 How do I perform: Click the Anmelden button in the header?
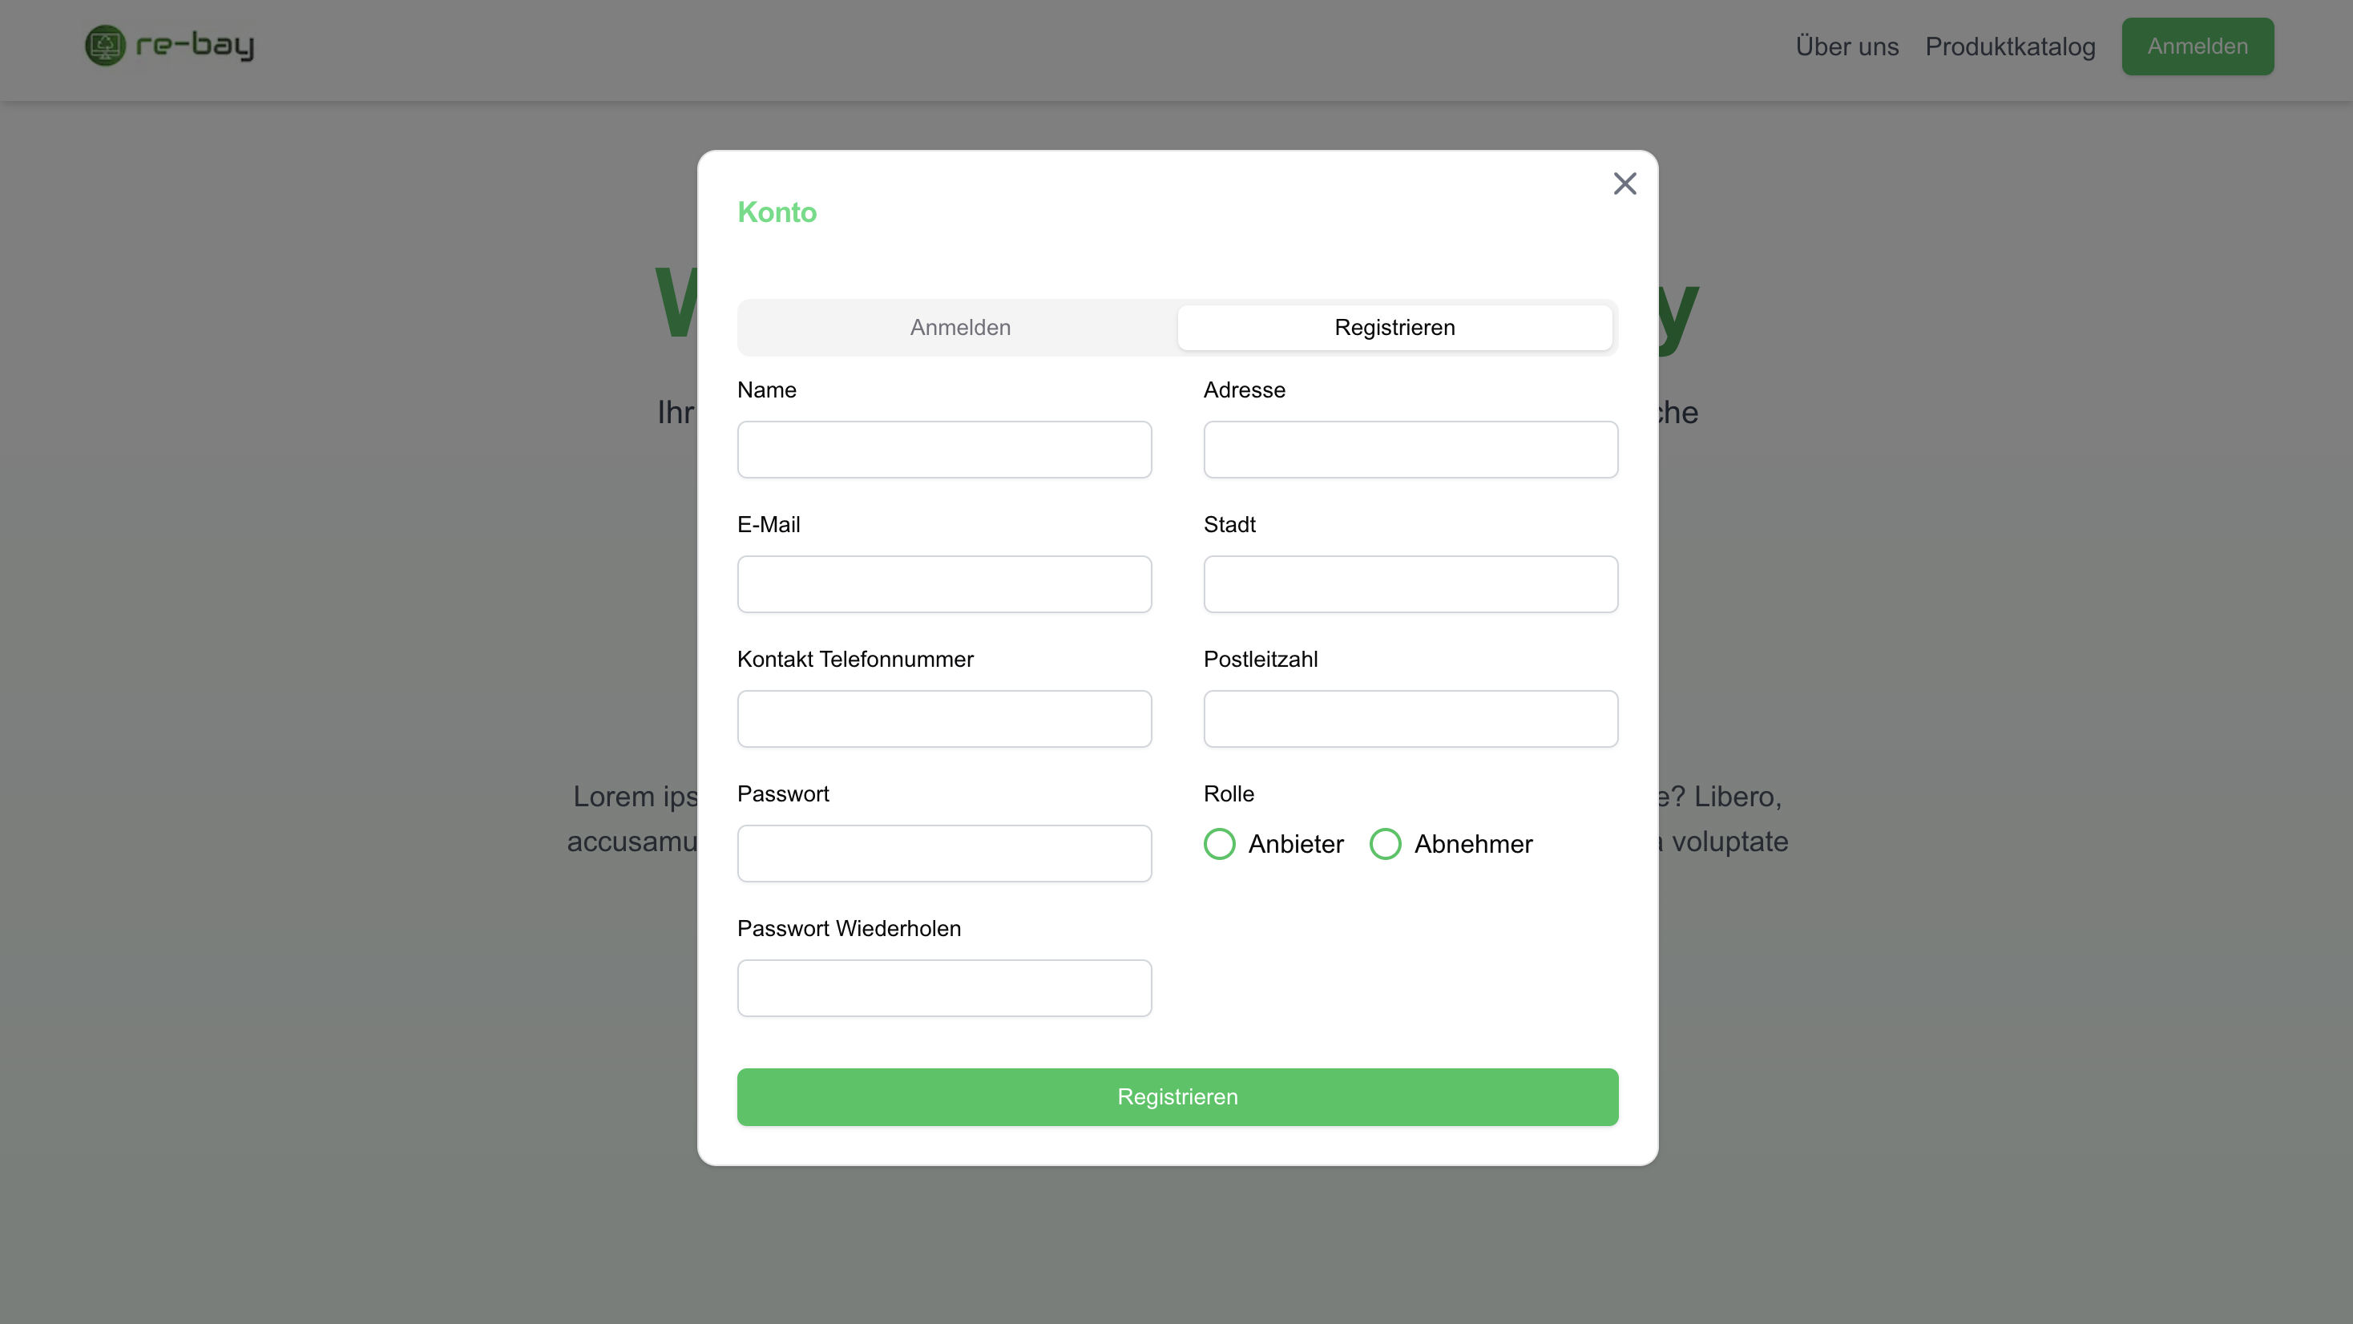pyautogui.click(x=2197, y=46)
